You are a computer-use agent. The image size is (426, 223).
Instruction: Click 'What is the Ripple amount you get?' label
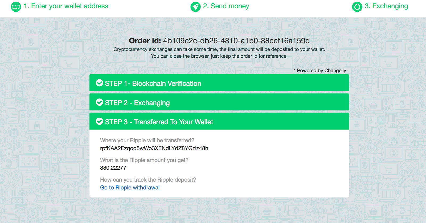[x=144, y=160]
